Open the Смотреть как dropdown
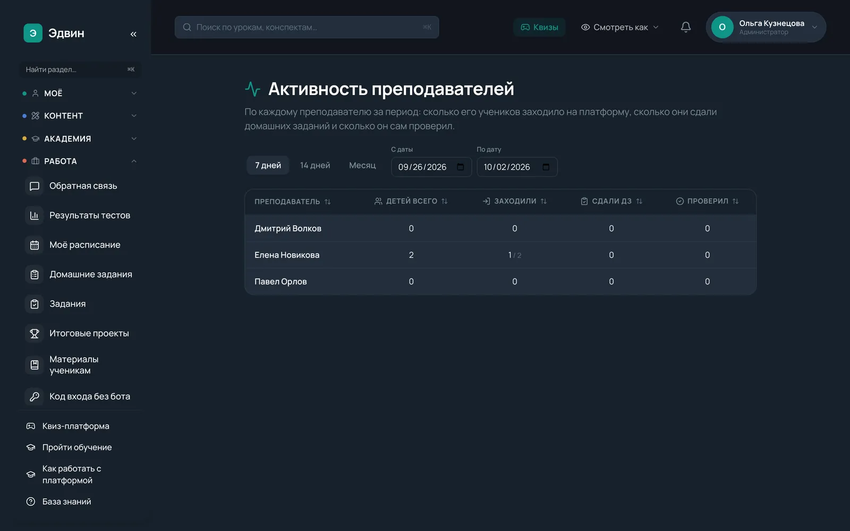 click(619, 27)
